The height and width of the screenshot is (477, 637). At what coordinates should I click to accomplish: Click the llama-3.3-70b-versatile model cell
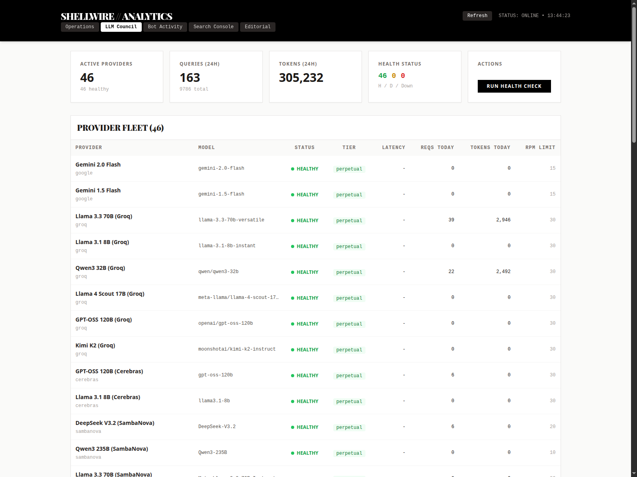coord(231,220)
